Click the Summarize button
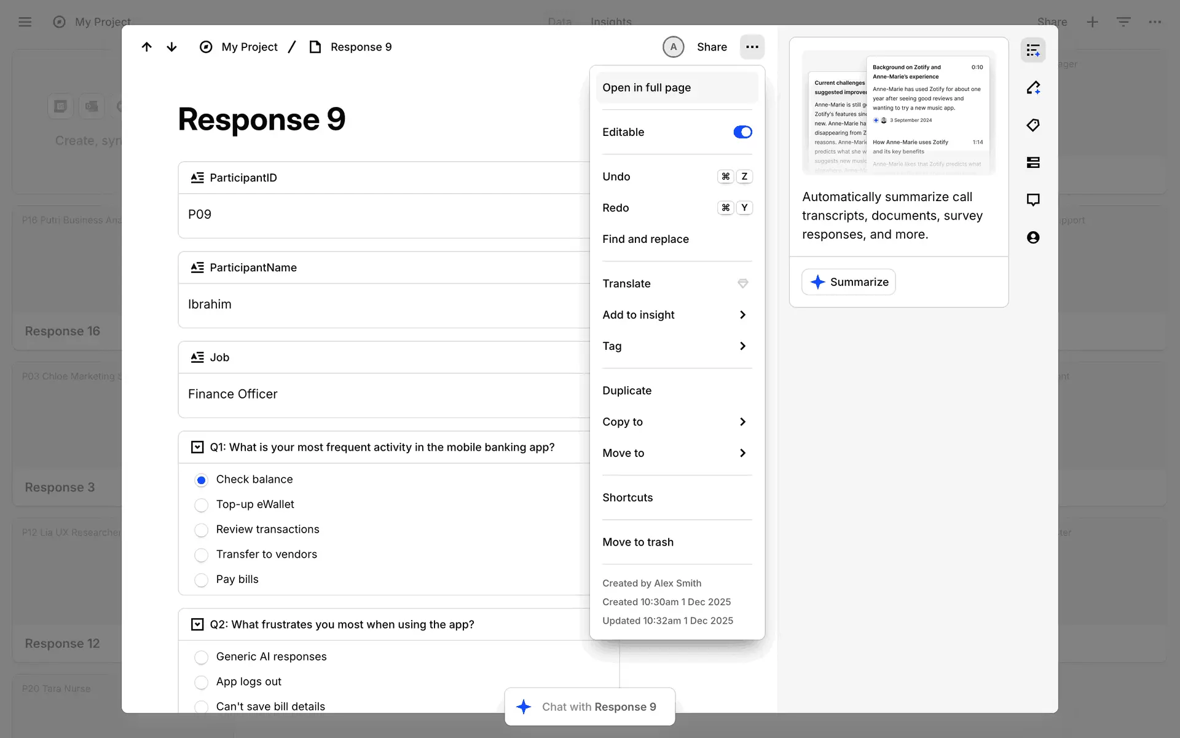Screen dimensions: 1180x738 [849, 282]
